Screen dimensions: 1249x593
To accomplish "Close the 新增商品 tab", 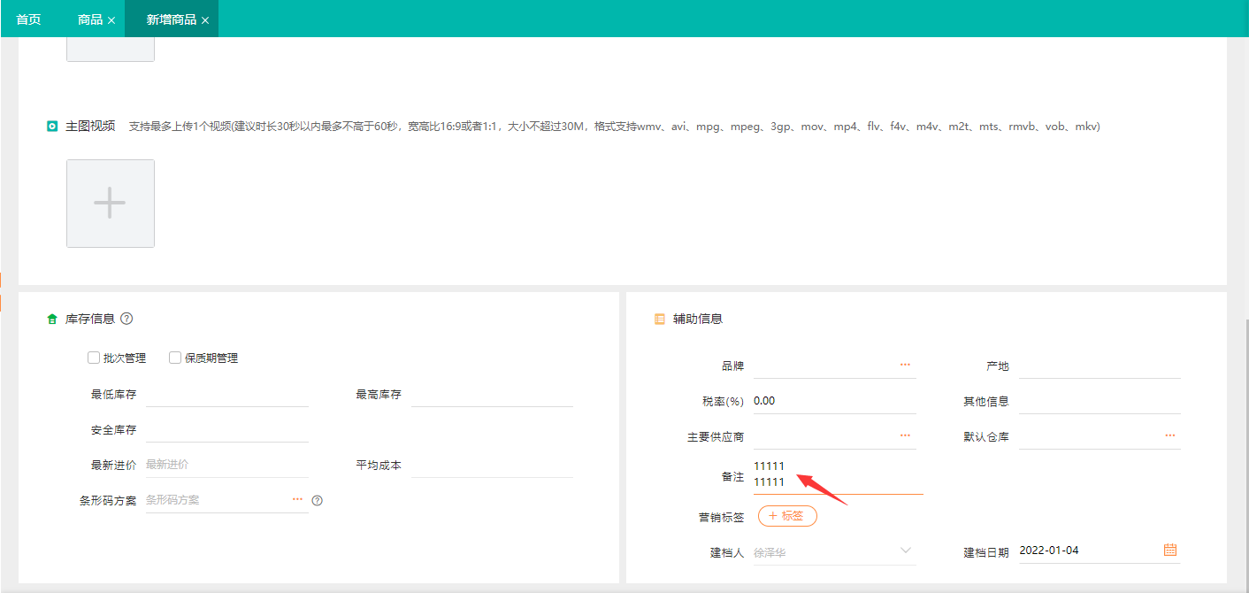I will coord(206,18).
